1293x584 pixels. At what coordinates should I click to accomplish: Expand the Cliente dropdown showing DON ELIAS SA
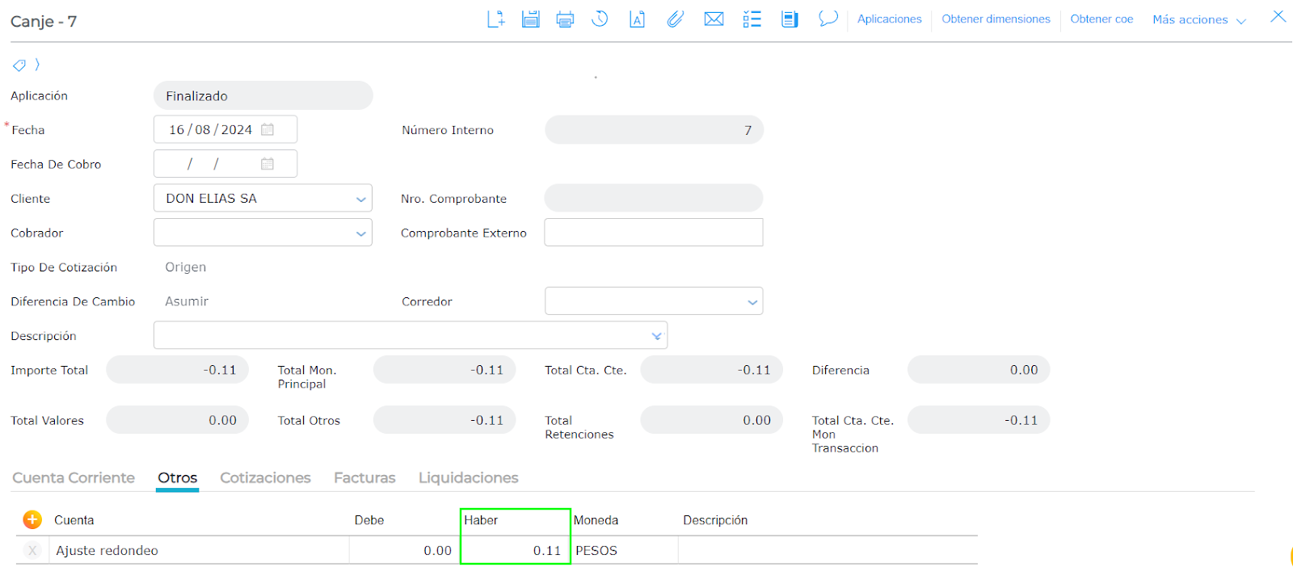360,199
